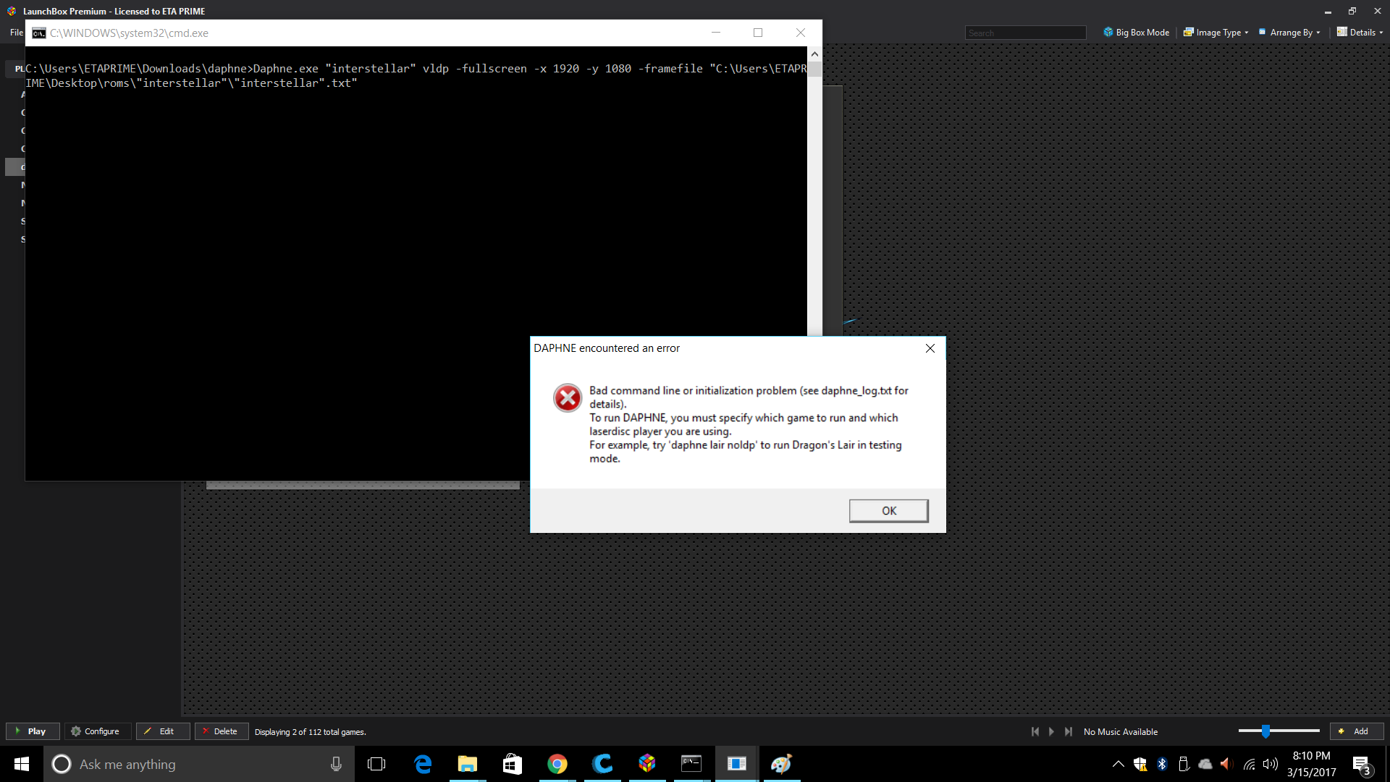Click the LaunchBox title bar logo
Image resolution: width=1390 pixels, height=782 pixels.
point(12,11)
